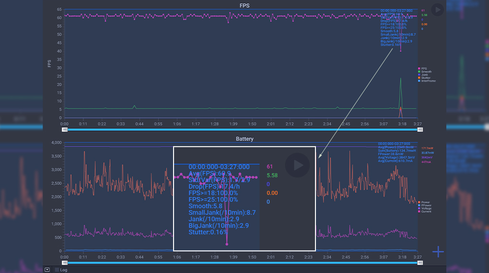Click the Battery chart title
The height and width of the screenshot is (273, 489).
tap(244, 139)
